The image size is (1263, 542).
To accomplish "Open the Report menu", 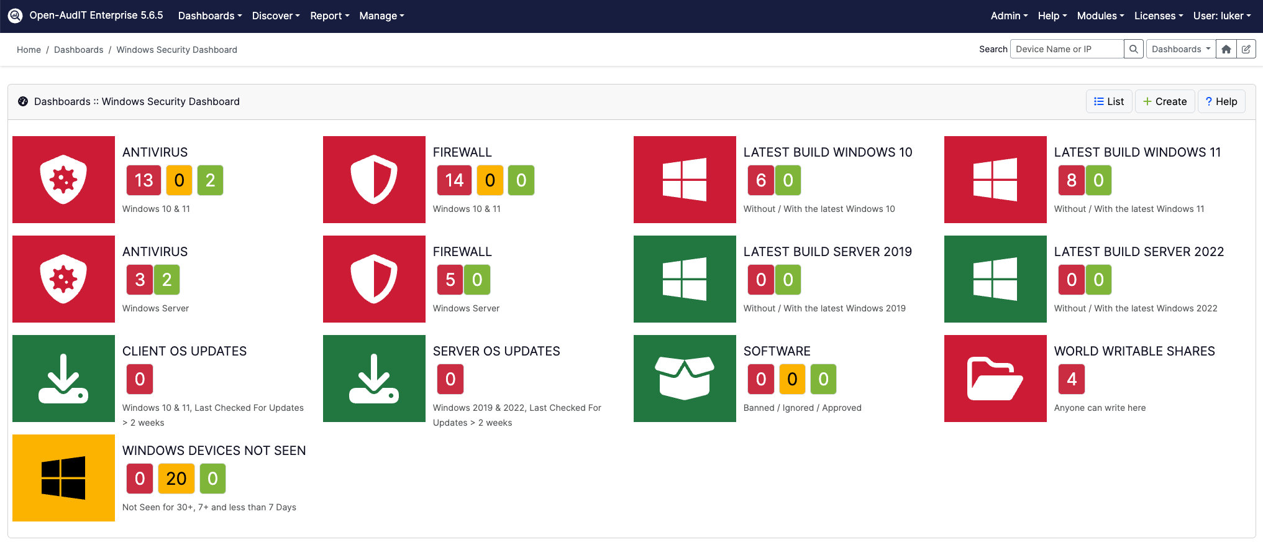I will 329,16.
